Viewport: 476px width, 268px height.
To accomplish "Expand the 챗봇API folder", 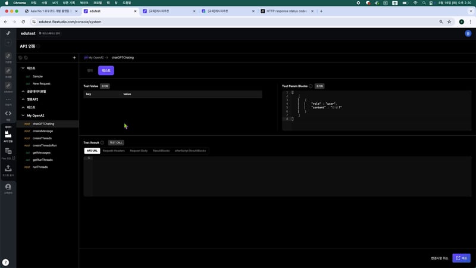I will click(22, 99).
